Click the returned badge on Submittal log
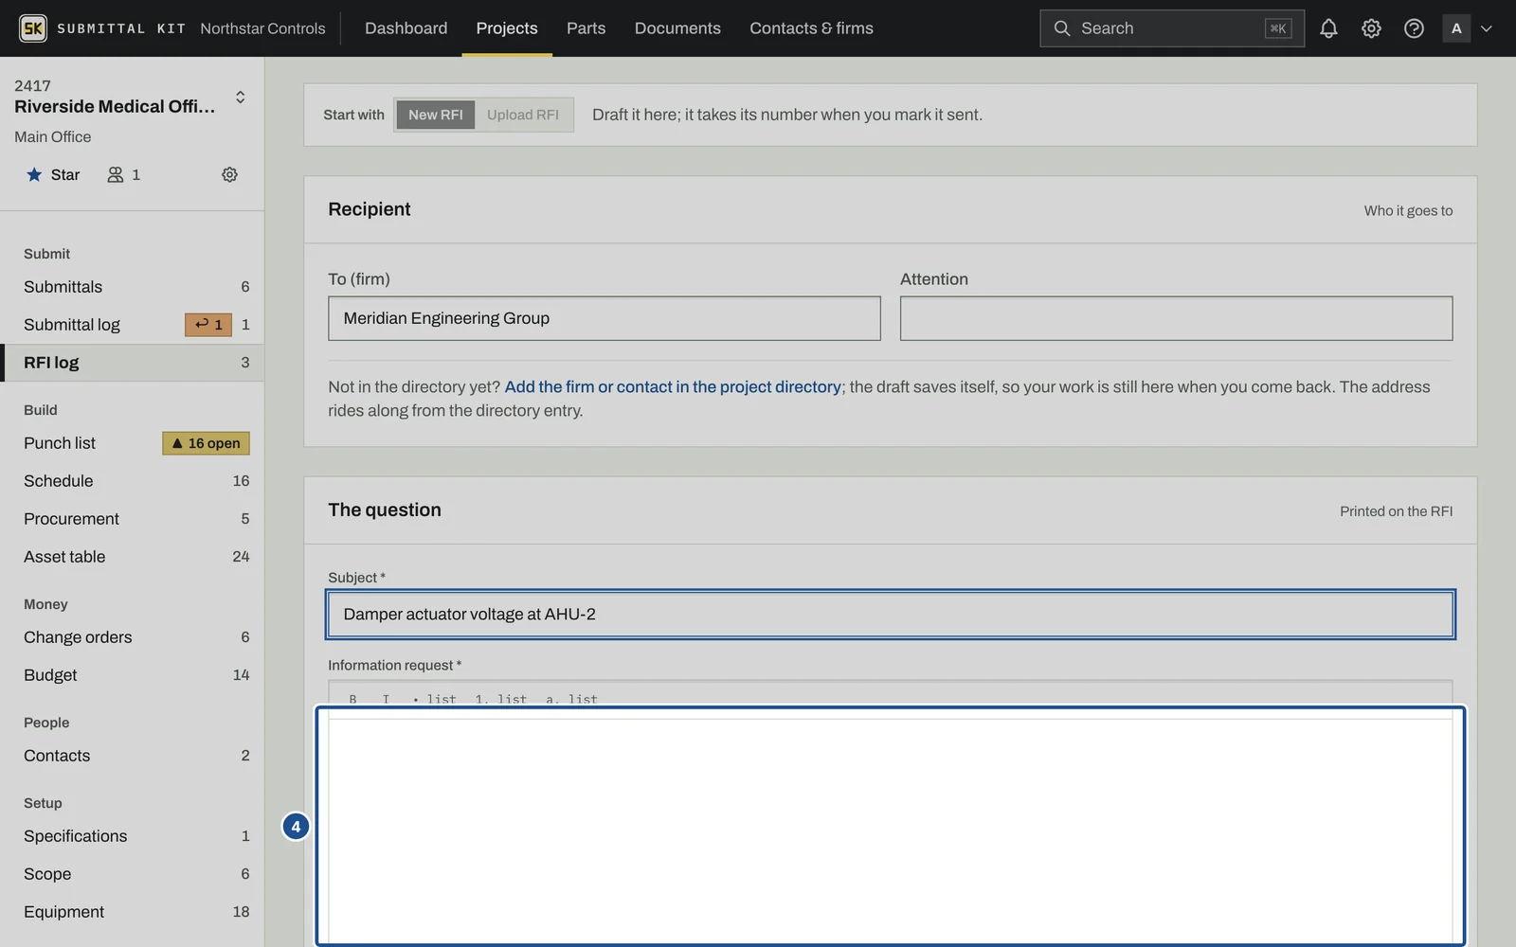Image resolution: width=1516 pixels, height=947 pixels. point(208,325)
